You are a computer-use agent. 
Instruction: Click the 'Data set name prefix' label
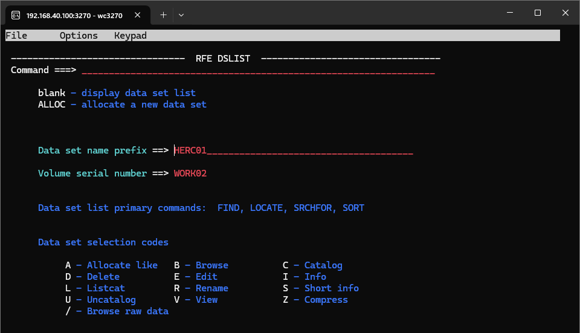[x=92, y=150]
